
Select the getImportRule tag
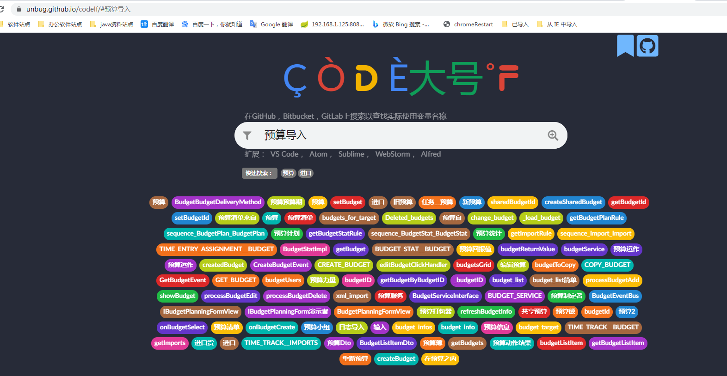point(531,234)
